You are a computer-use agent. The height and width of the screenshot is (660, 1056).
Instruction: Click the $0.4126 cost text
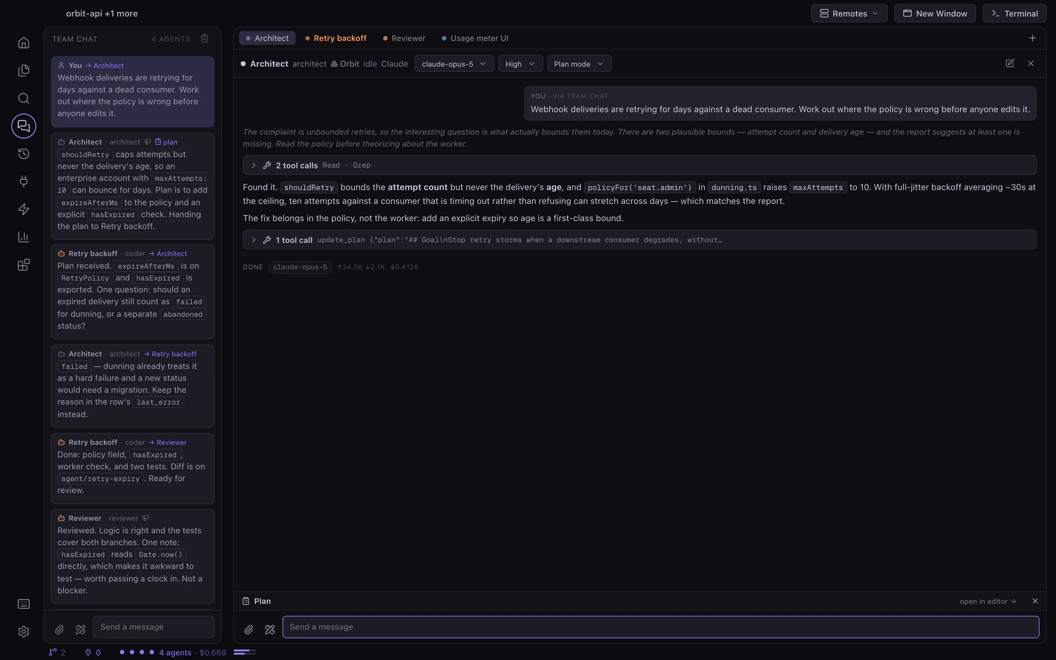[x=404, y=267]
